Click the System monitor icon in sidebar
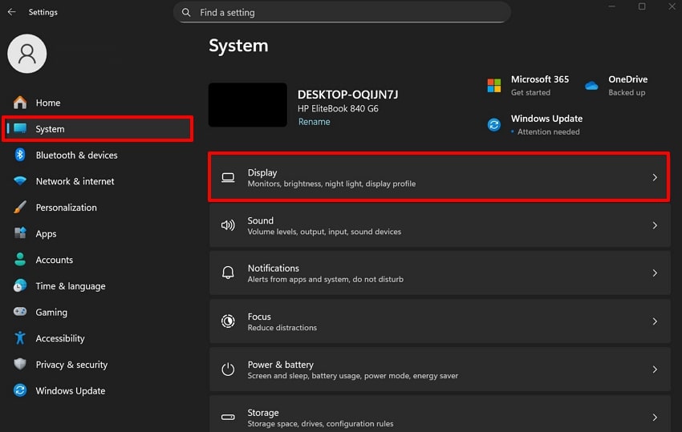Screen dimensions: 682x432 [x=20, y=129]
